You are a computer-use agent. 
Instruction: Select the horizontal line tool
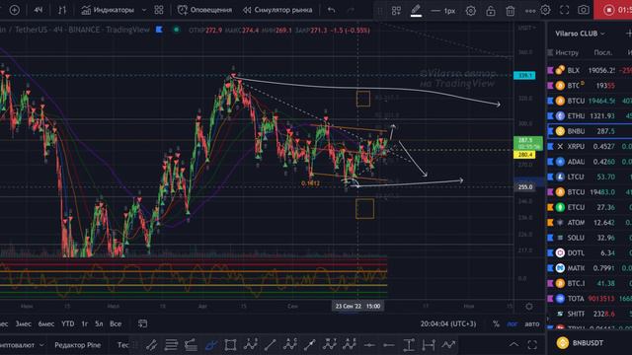(x=368, y=345)
